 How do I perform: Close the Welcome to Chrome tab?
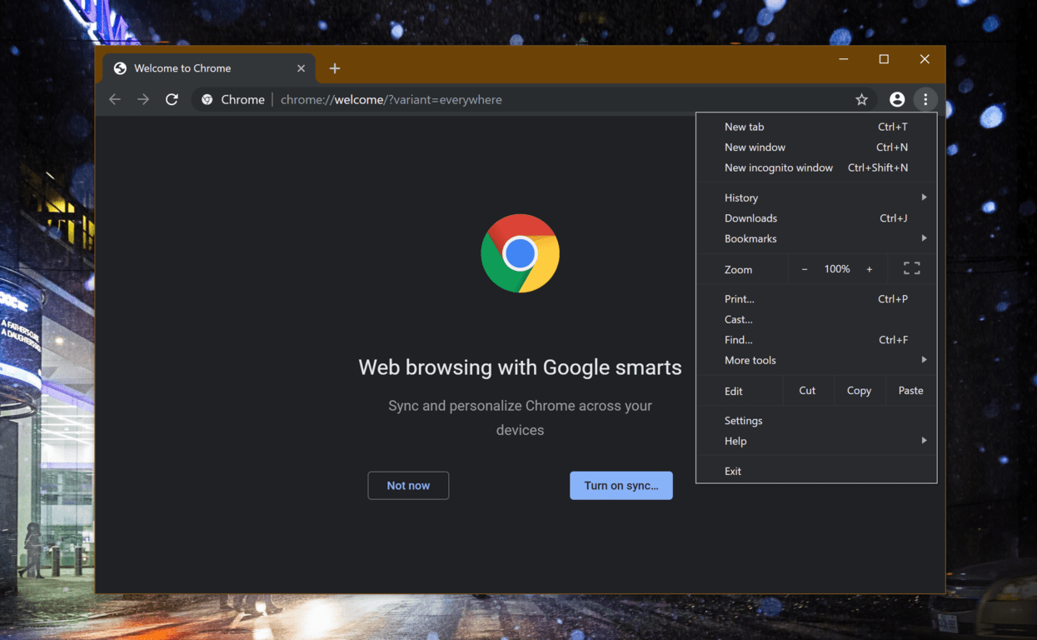[x=301, y=68]
